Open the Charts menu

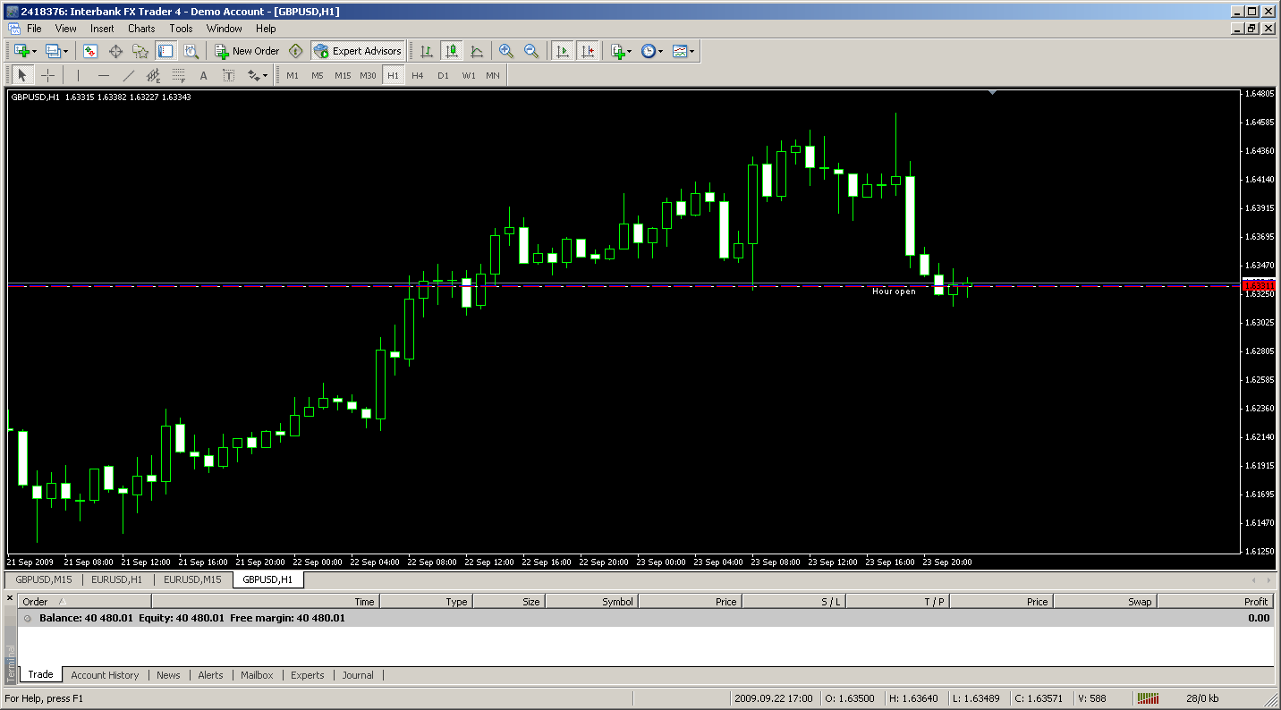pos(141,29)
